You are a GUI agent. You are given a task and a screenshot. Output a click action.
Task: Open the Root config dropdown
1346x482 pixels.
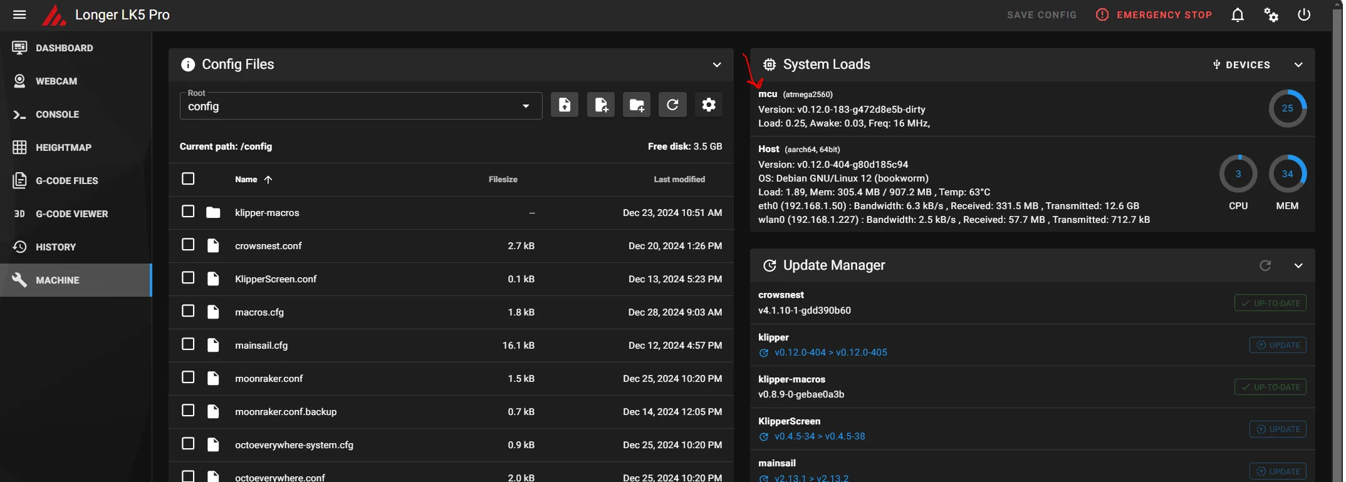(360, 106)
